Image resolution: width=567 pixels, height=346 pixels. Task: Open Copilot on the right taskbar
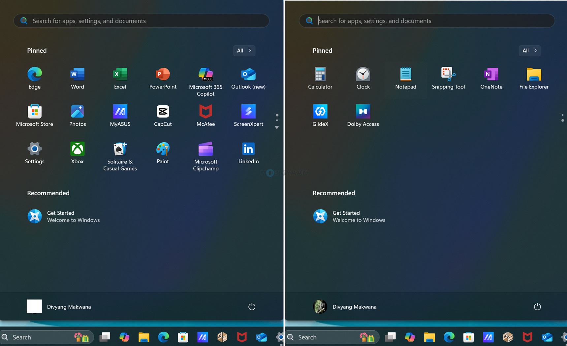pos(410,337)
